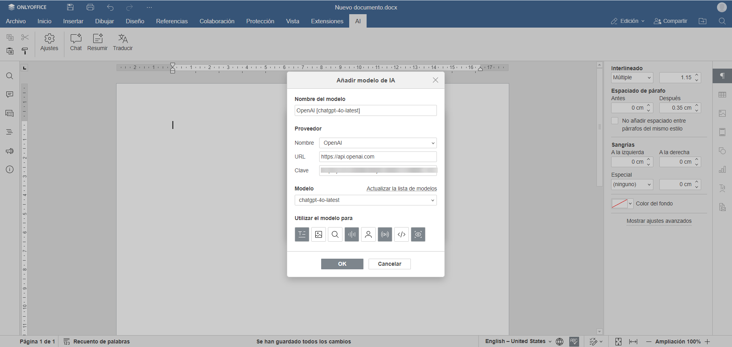732x347 pixels.
Task: Expand the Color del fondo arrow
Action: [630, 204]
